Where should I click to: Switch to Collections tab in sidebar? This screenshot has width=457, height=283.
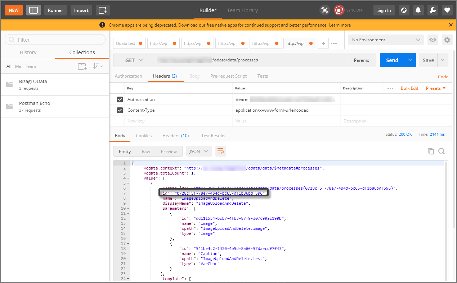pos(82,52)
